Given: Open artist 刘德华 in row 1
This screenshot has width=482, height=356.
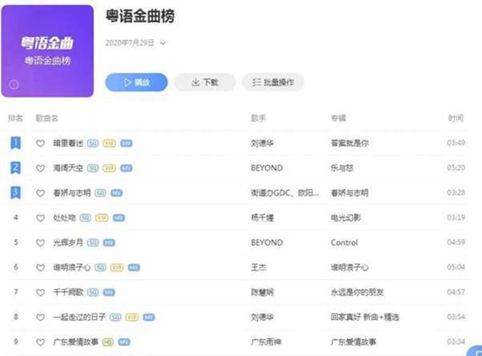Looking at the screenshot, I should [262, 144].
